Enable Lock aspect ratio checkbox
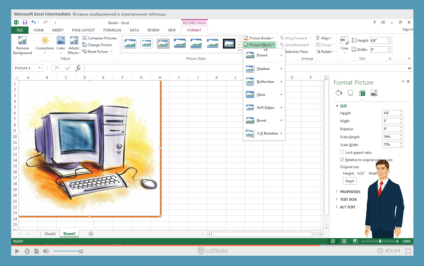Viewport: 424px width, 266px height. click(342, 152)
